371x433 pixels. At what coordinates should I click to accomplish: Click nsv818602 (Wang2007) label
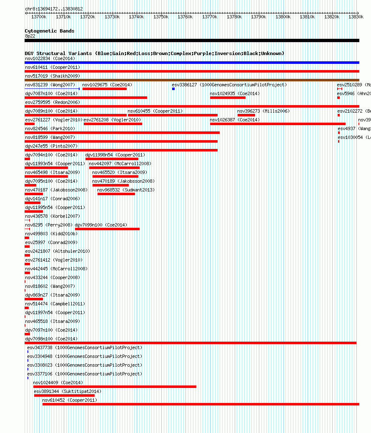click(50, 286)
